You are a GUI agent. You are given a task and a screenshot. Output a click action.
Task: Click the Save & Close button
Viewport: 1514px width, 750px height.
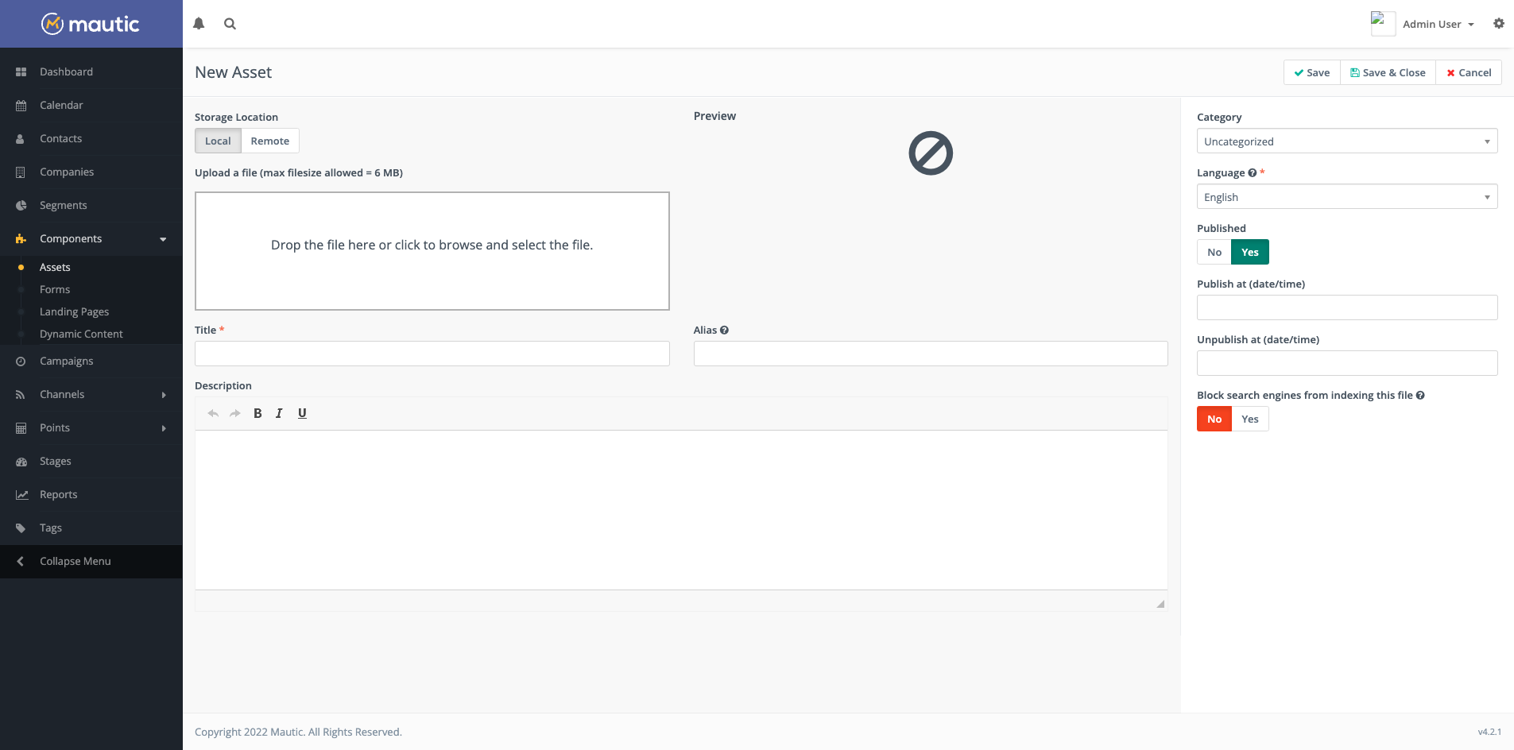pos(1387,73)
